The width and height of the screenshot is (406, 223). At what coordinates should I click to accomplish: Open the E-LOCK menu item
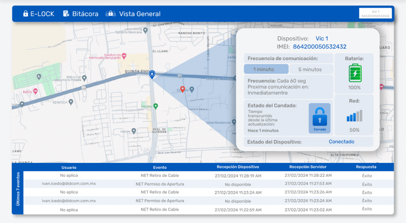[38, 14]
